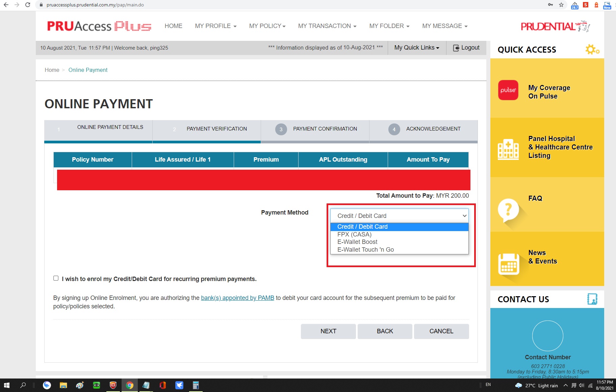Open the Panel Hospital listing icon
The image size is (616, 392).
508,149
